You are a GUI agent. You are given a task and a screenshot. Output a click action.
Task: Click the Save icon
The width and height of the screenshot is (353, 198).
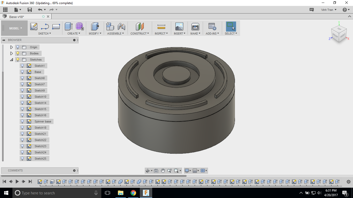(30, 10)
